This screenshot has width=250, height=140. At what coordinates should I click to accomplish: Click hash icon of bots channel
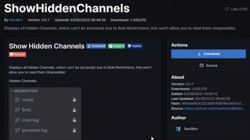click(x=17, y=110)
